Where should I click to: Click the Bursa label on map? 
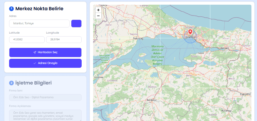point(189,75)
